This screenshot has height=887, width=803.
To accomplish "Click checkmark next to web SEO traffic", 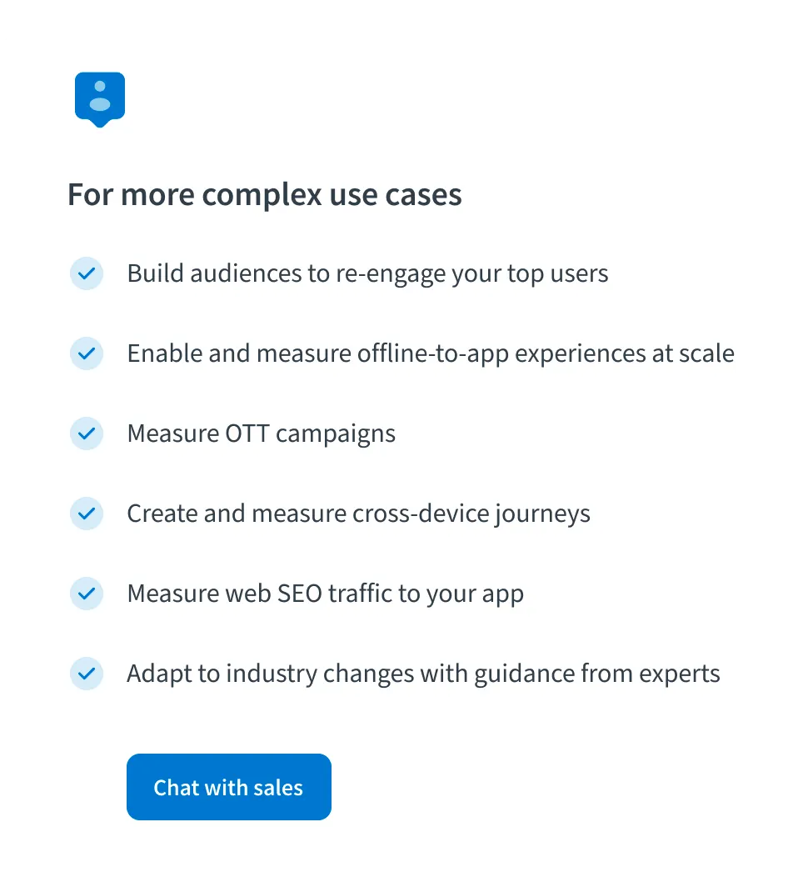I will click(87, 594).
